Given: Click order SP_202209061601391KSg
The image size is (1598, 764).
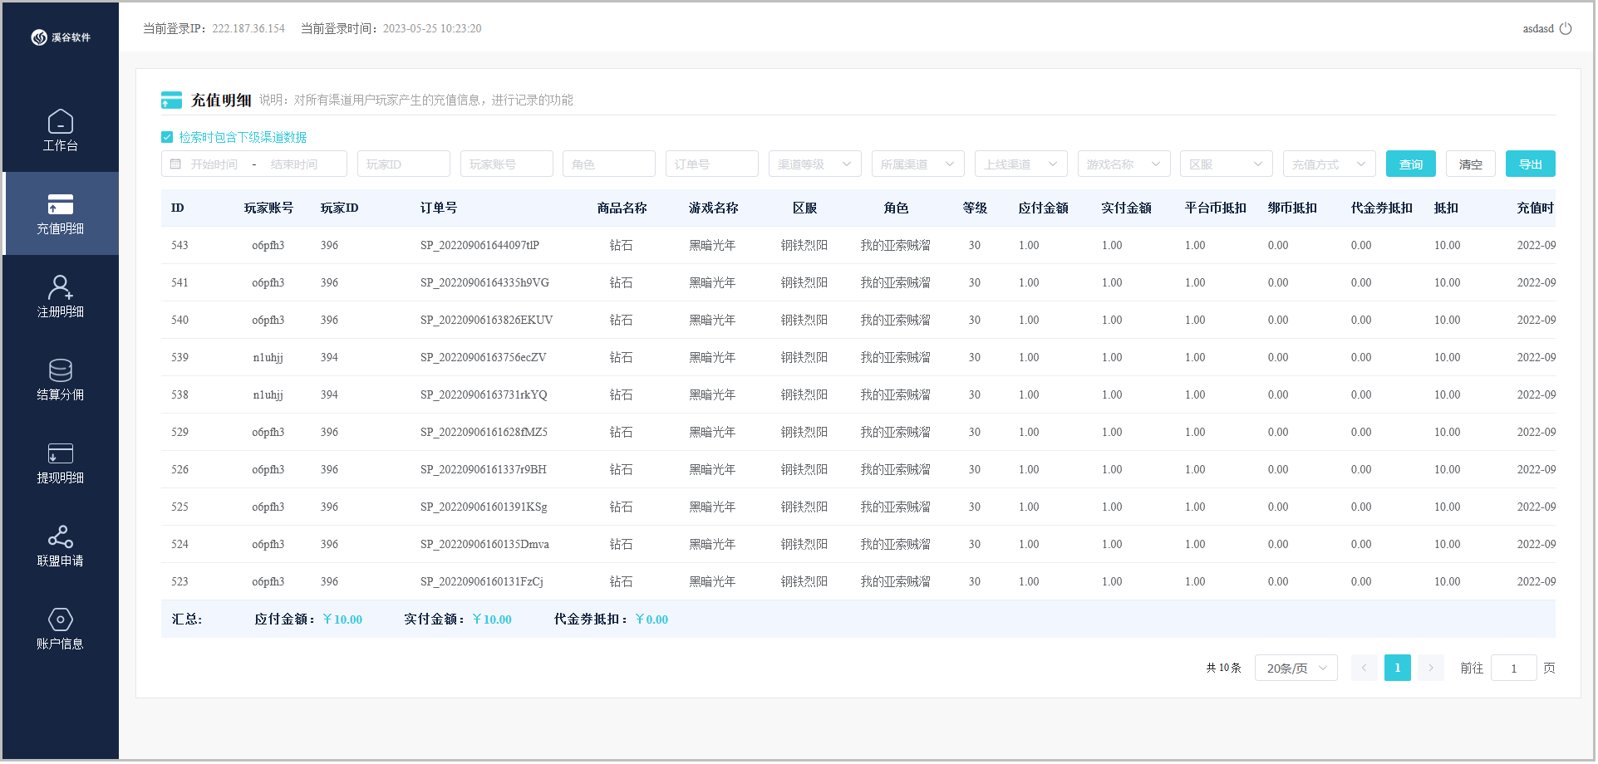Looking at the screenshot, I should pos(484,507).
